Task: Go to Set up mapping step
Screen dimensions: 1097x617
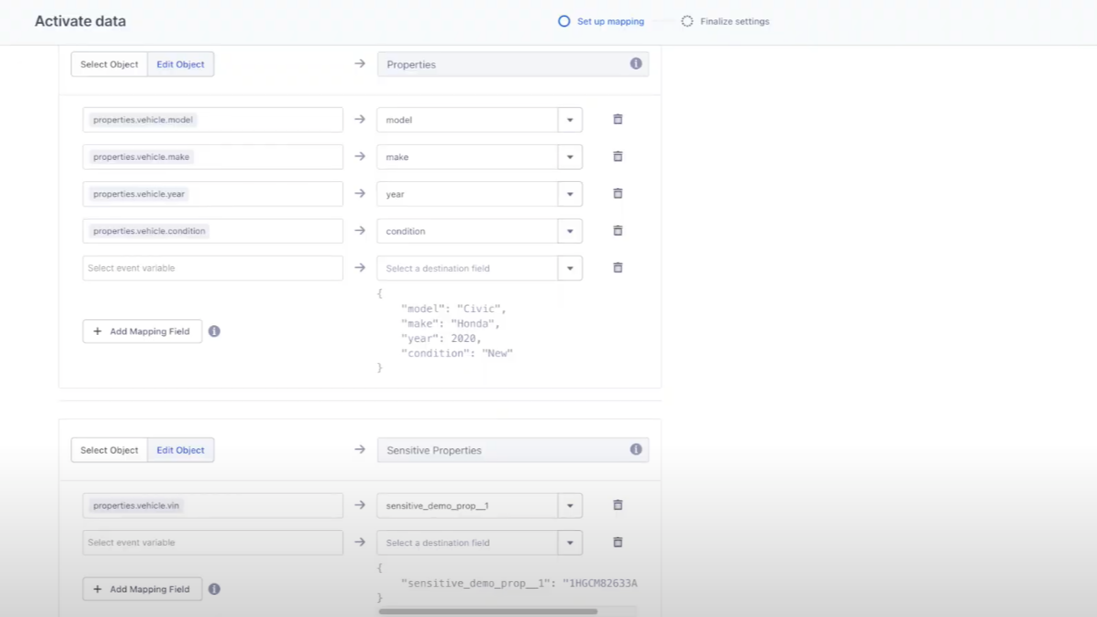Action: (601, 21)
